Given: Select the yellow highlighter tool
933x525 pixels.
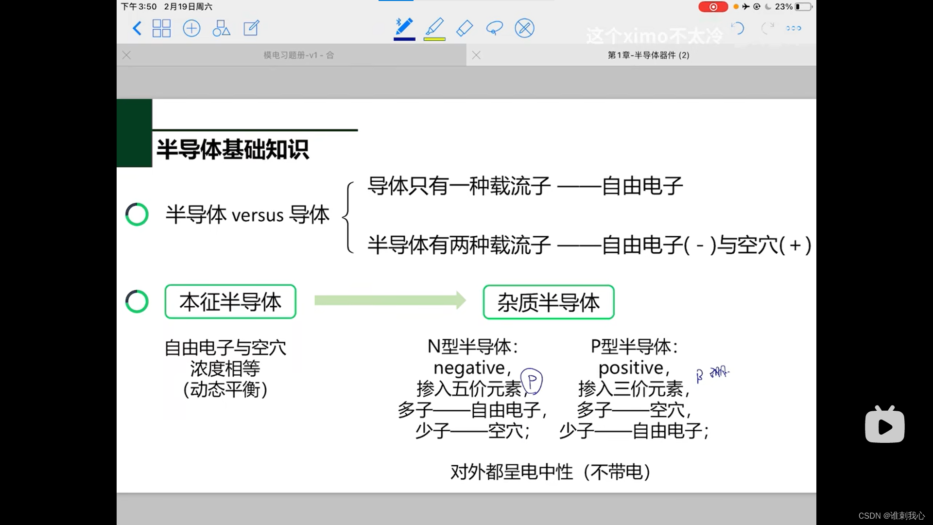Looking at the screenshot, I should [434, 26].
